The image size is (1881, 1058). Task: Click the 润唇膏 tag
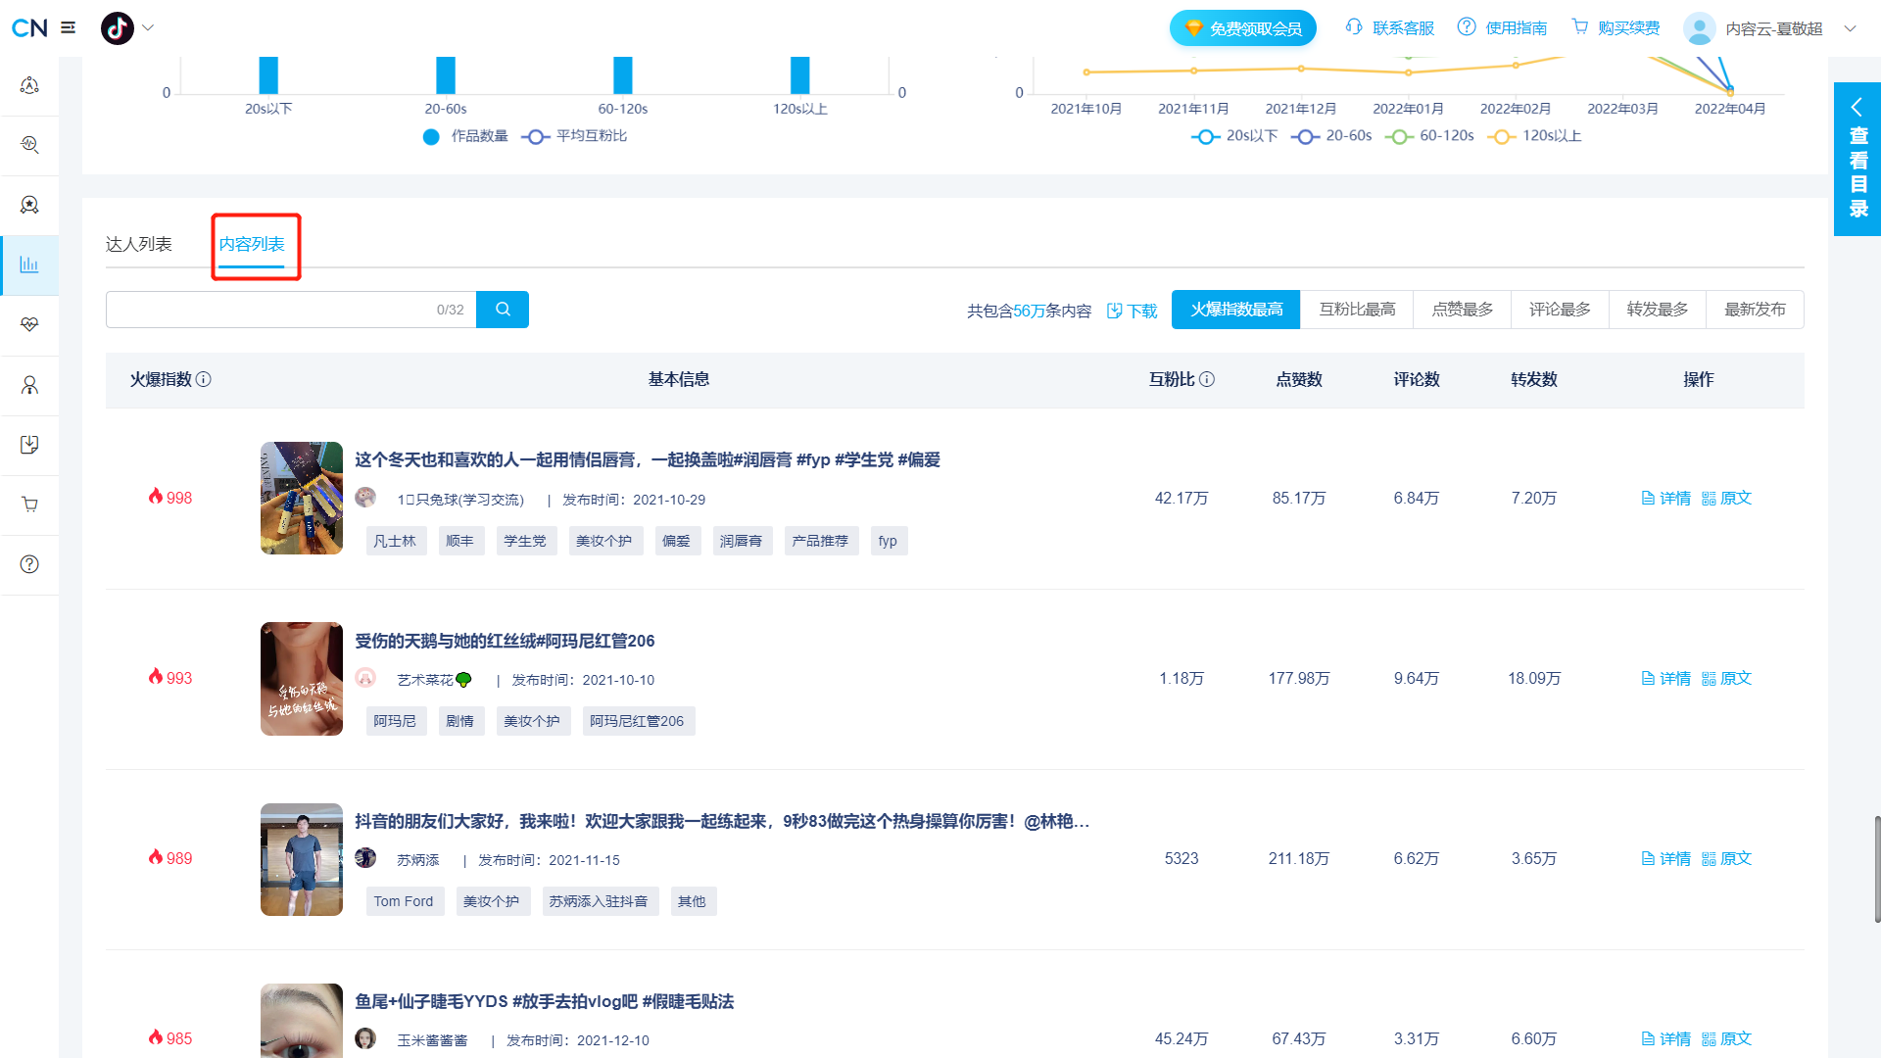pos(742,541)
